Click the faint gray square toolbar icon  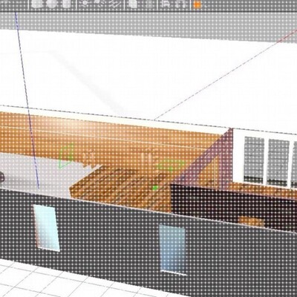pyautogui.click(x=148, y=4)
